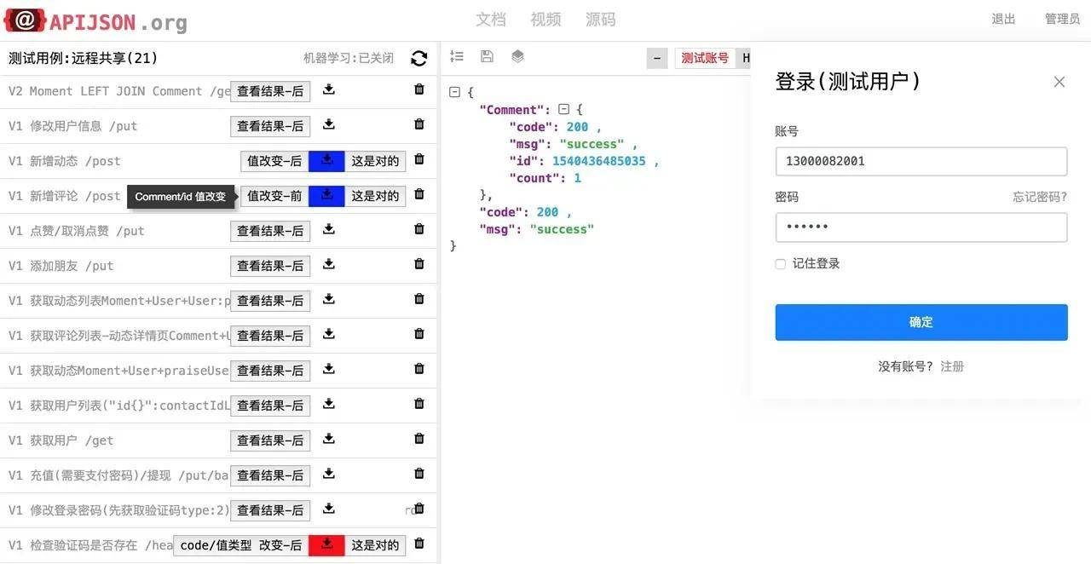Click download icon on 获取用户列表 row
Screen dimensions: 1091x564
click(x=328, y=404)
